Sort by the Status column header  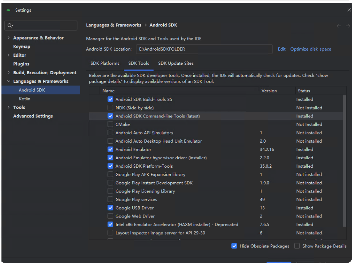pyautogui.click(x=321, y=91)
